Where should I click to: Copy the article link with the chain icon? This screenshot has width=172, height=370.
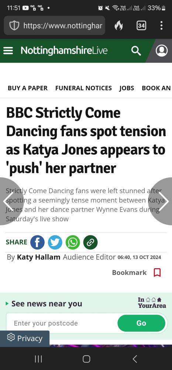click(90, 242)
